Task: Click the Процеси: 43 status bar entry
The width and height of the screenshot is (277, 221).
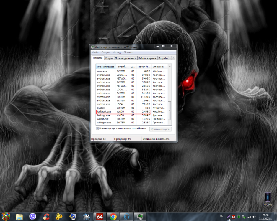Action: (98, 139)
